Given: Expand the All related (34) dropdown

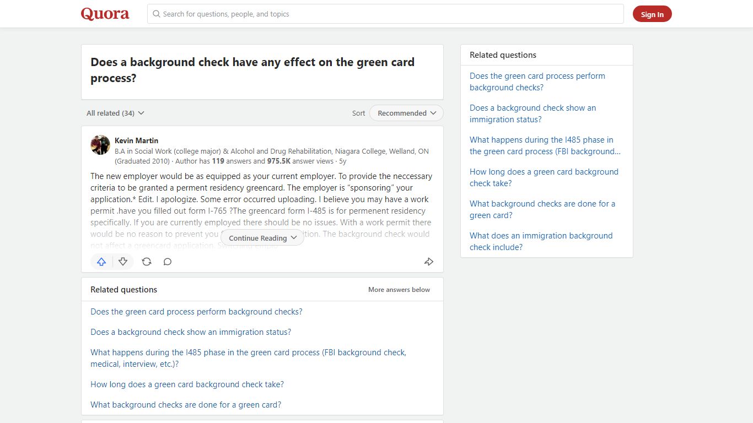Looking at the screenshot, I should coord(115,113).
